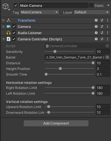Toggle the Static checkbox
Image resolution: width=111 pixels, height=141 pixels.
91,5
